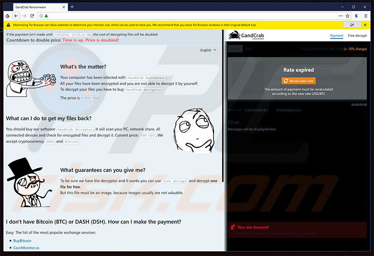The width and height of the screenshot is (374, 256).
Task: Dismiss the yellow Tor warning bar
Action: pos(365,25)
